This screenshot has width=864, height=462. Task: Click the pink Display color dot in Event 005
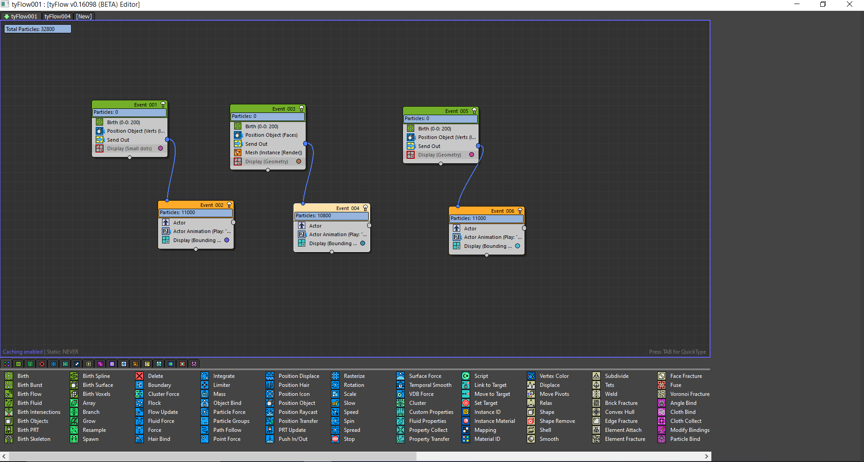tap(471, 155)
